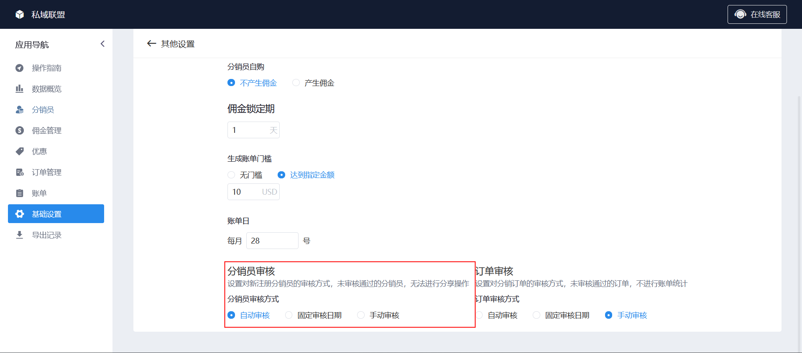Click the 导出记录 download icon
The image size is (802, 353).
coord(20,235)
